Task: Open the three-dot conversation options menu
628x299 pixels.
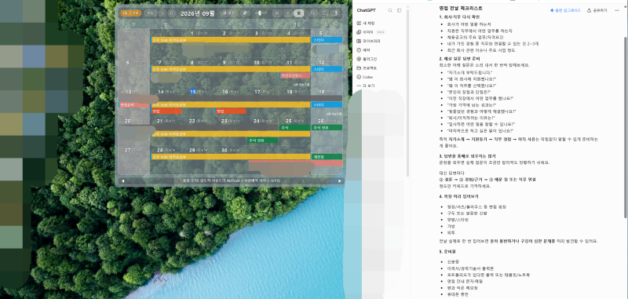Action: [617, 10]
